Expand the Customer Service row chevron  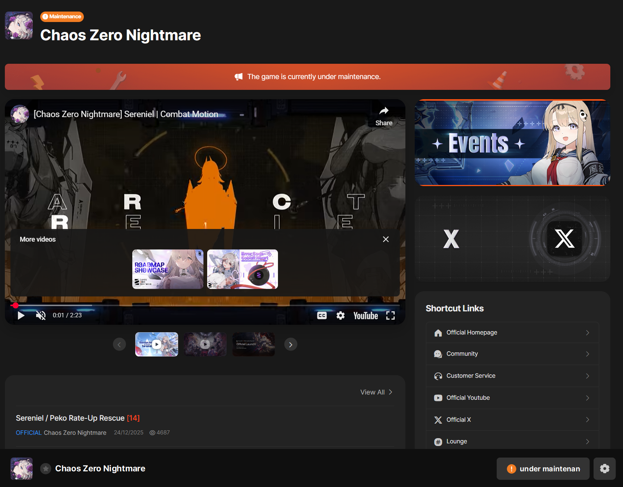coord(588,376)
